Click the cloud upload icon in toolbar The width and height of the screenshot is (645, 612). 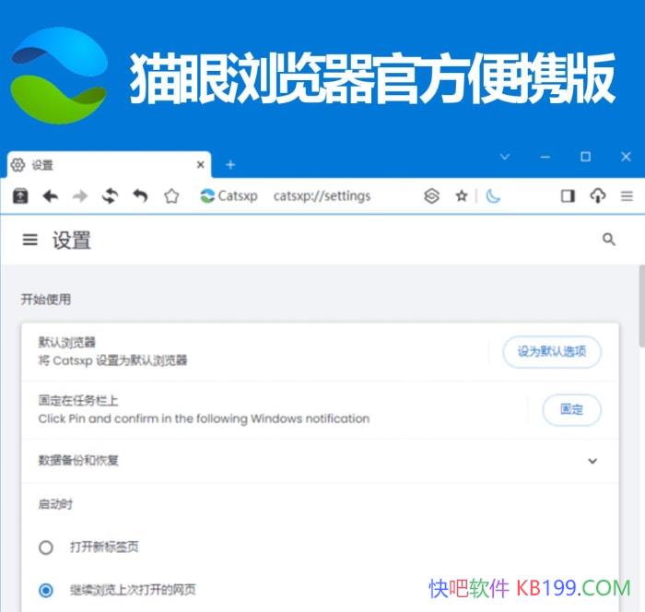pyautogui.click(x=598, y=196)
